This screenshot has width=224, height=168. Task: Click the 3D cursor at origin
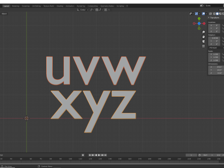(27, 119)
